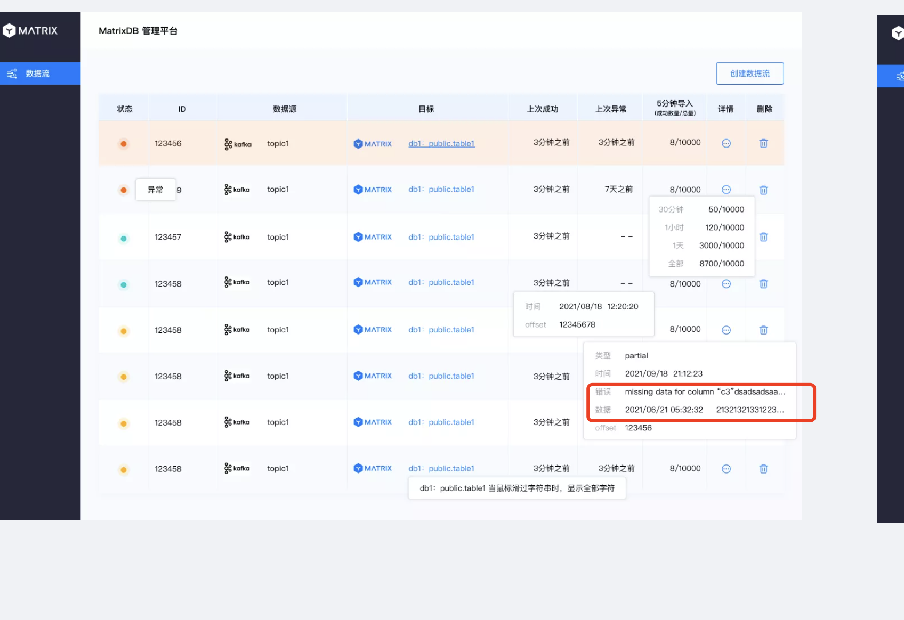The image size is (904, 620).
Task: Delete the 7天之前 row via trash icon
Action: coord(763,190)
